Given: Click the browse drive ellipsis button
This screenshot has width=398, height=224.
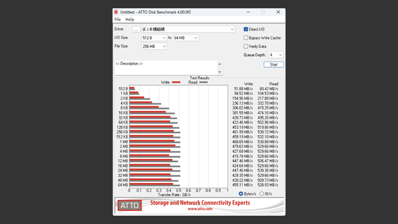Looking at the screenshot, I should click(136, 30).
